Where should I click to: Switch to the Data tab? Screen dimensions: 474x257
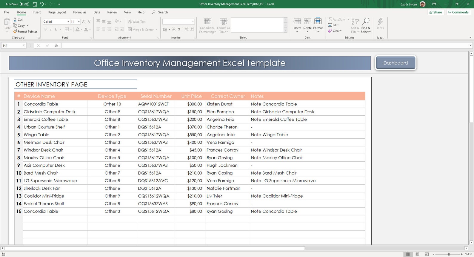point(97,12)
